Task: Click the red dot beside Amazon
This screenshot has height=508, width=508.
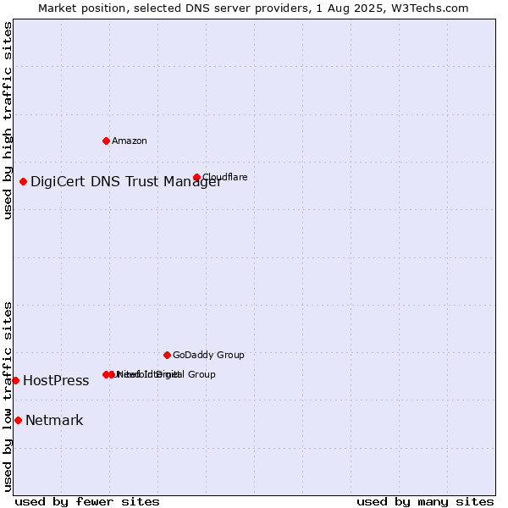Action: (106, 141)
